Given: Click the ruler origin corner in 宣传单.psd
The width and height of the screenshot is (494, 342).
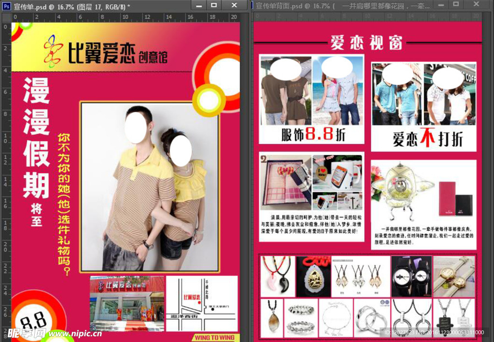Looking at the screenshot, I should pyautogui.click(x=7, y=17).
